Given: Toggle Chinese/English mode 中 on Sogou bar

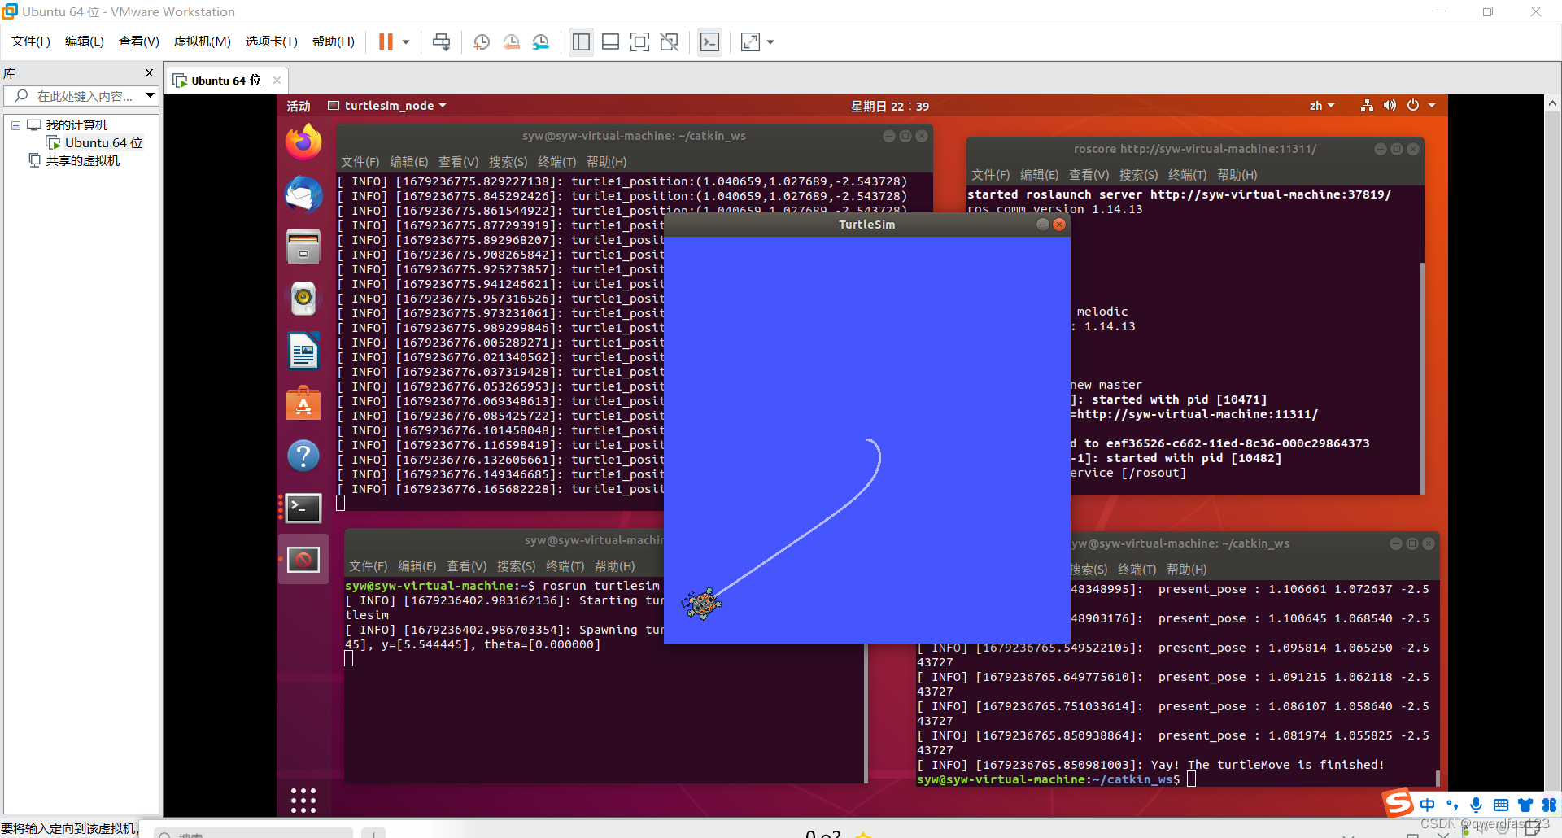Looking at the screenshot, I should point(1427,805).
